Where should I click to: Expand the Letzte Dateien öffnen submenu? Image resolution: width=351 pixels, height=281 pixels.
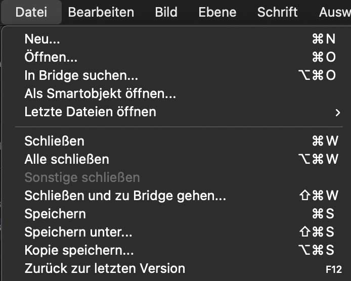click(x=90, y=112)
